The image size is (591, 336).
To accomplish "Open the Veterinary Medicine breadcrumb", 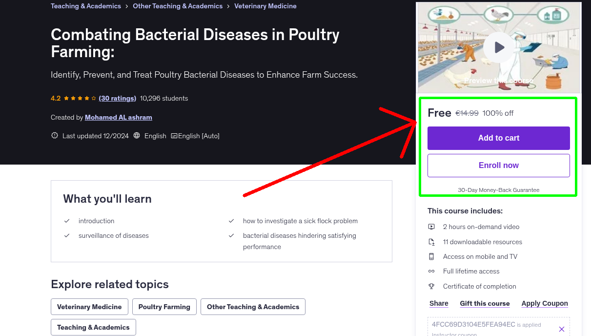I will point(265,6).
